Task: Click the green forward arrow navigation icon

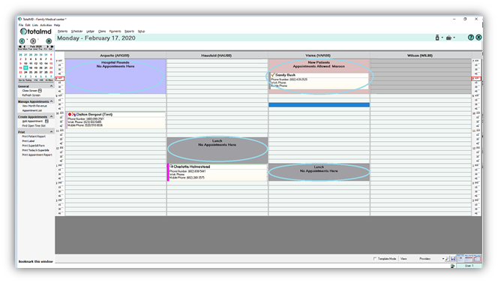Action: click(x=33, y=41)
